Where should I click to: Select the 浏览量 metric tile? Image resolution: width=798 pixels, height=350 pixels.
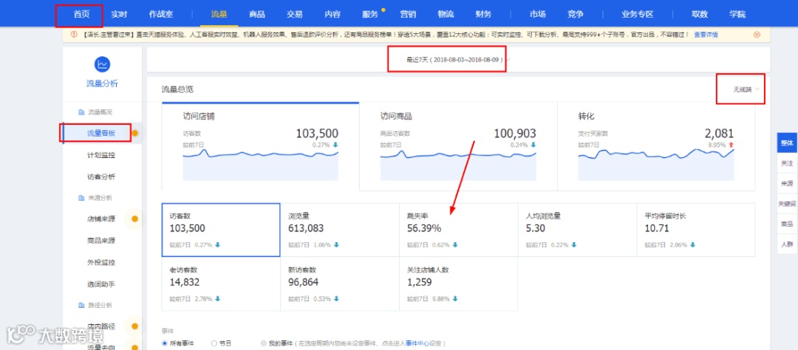(x=340, y=230)
